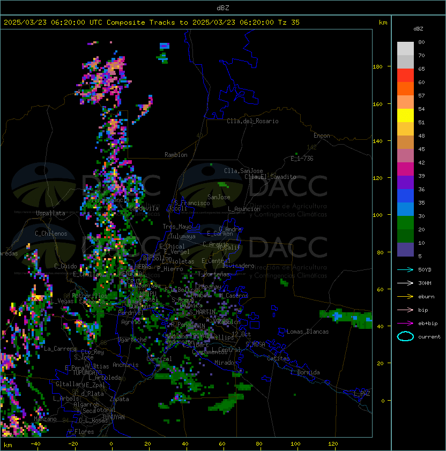This screenshot has width=446, height=451.
Task: Click the 'La_Carrera' map label
Action: 60,349
